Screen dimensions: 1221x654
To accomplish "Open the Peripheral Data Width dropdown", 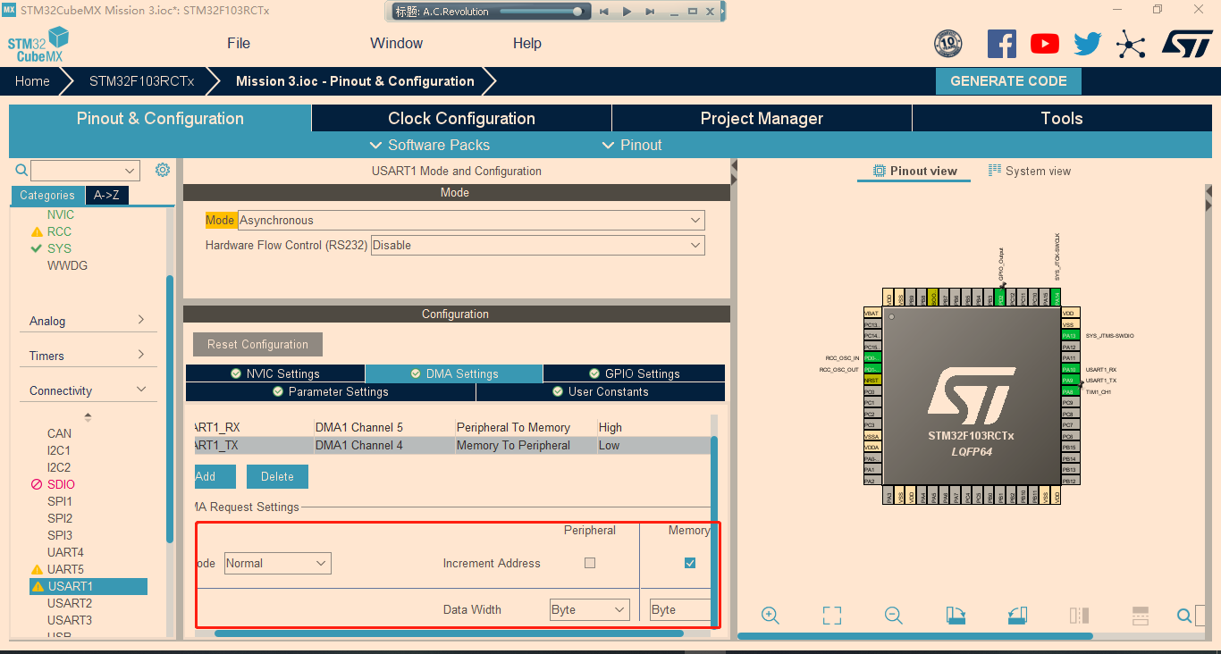I will 590,609.
